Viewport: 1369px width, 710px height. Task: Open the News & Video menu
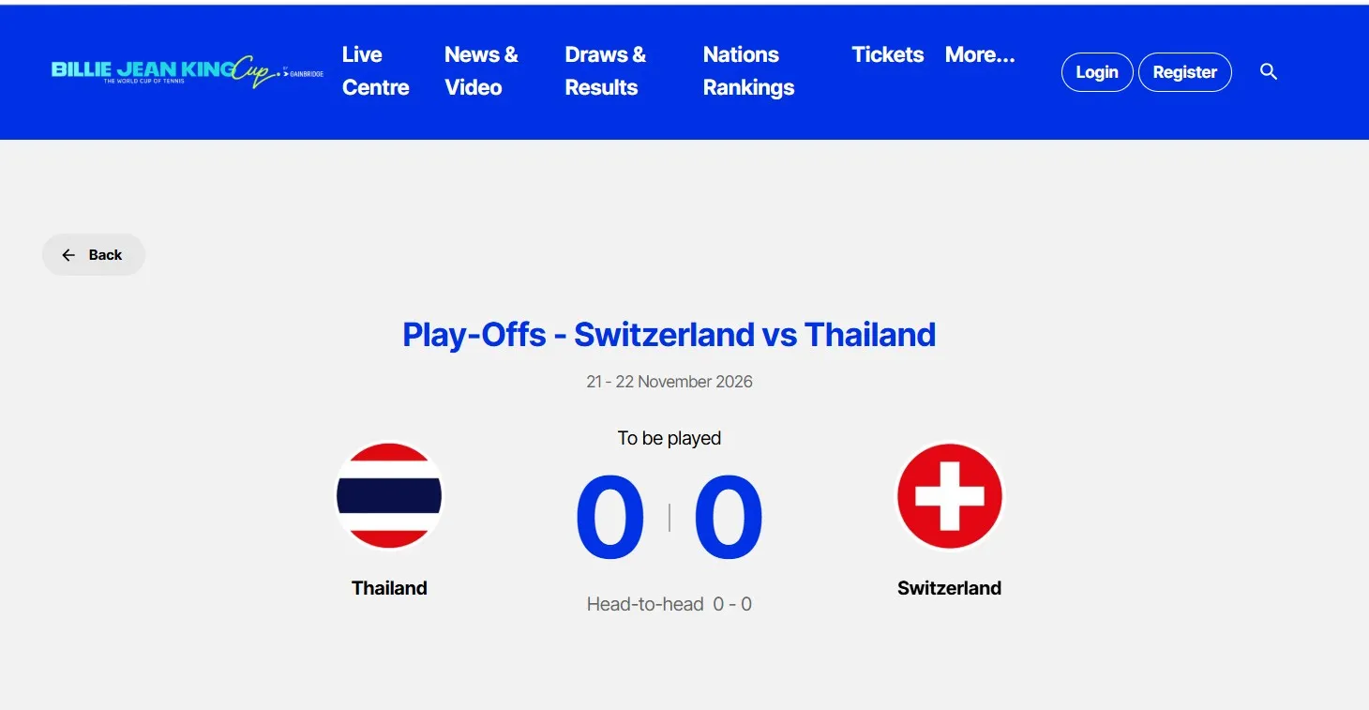(x=481, y=71)
